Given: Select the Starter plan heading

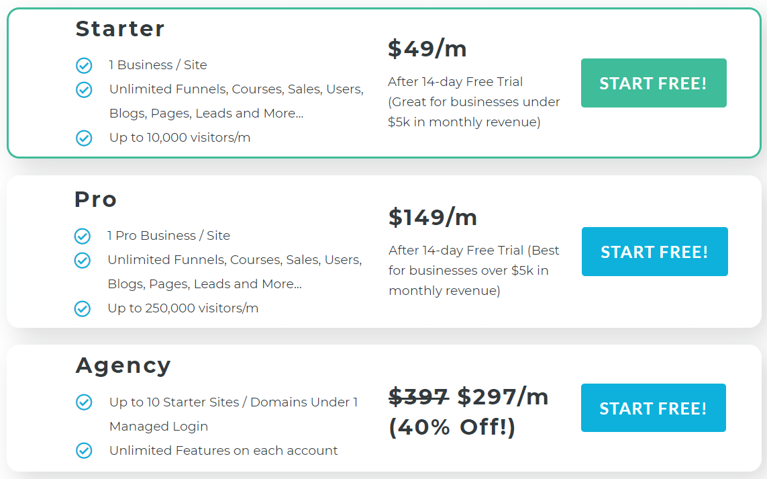Looking at the screenshot, I should coord(120,29).
